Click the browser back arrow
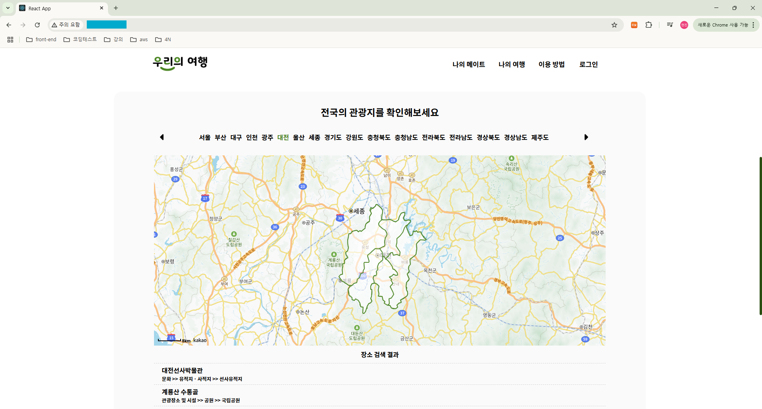This screenshot has height=409, width=762. pyautogui.click(x=9, y=25)
